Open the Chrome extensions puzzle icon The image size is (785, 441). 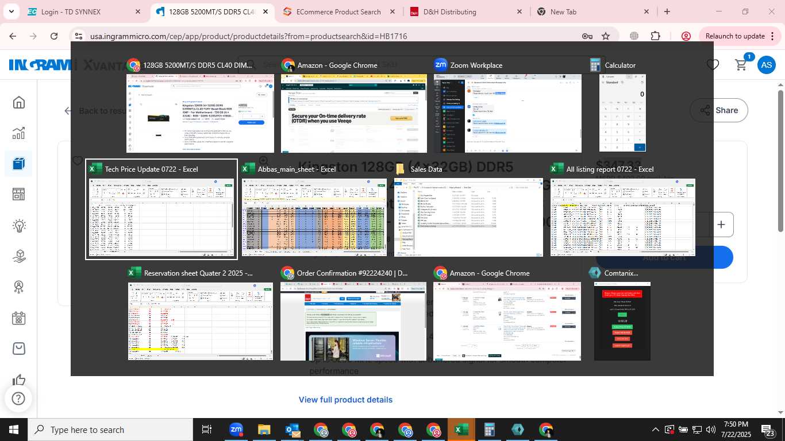coord(656,36)
